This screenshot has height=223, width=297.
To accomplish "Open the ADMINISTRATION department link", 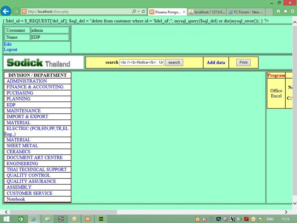I will coord(27,81).
